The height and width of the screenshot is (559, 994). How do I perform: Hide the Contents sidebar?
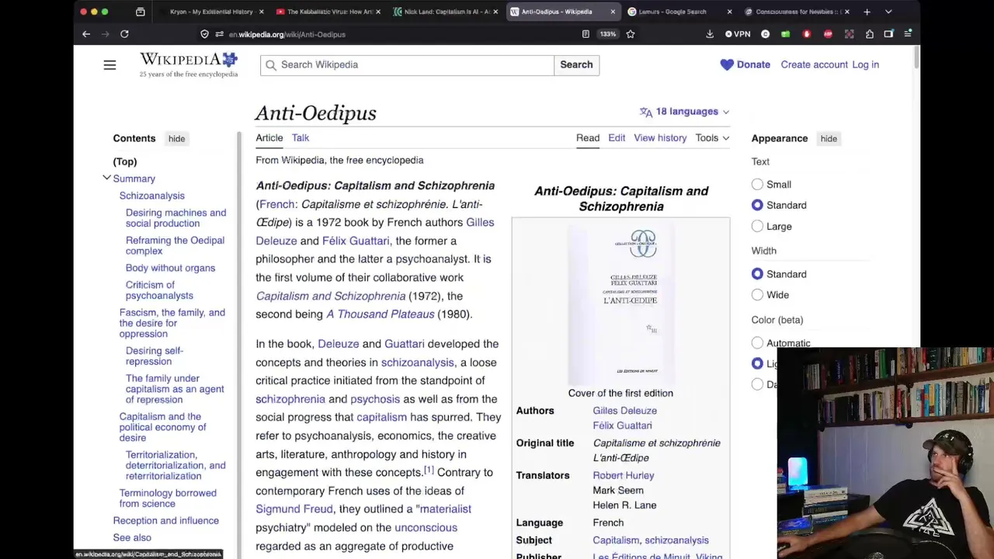176,139
